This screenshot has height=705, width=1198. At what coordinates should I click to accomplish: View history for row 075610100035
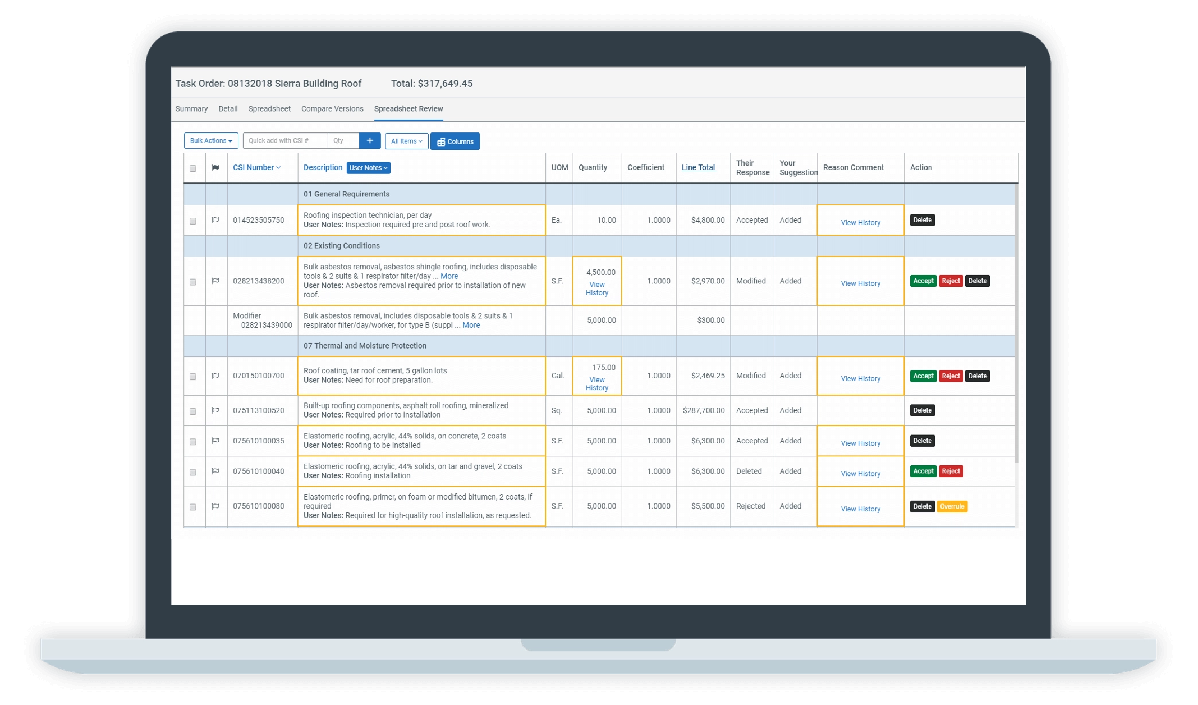[860, 443]
